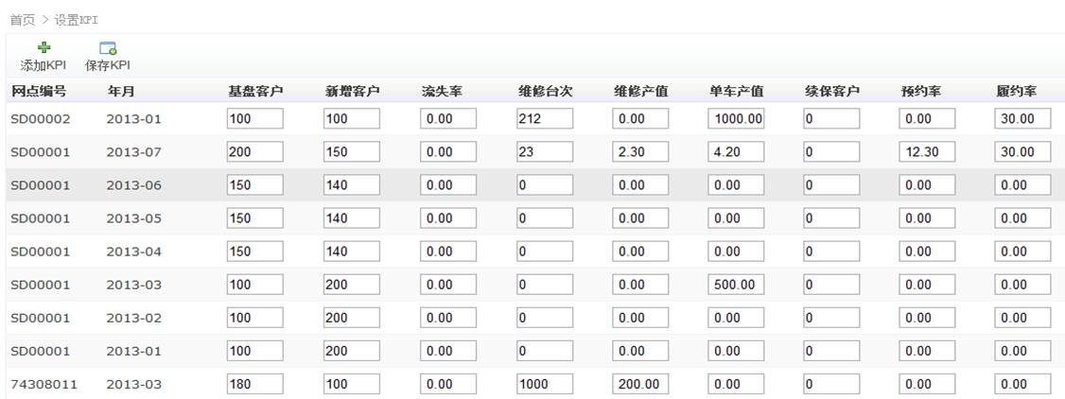
Task: Click 续保客户 field in 74308011 row
Action: coord(831,384)
